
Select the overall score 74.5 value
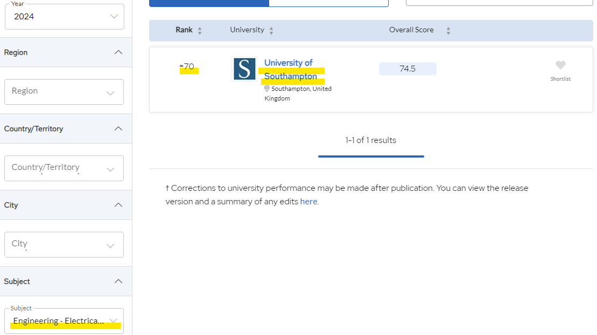pyautogui.click(x=408, y=69)
